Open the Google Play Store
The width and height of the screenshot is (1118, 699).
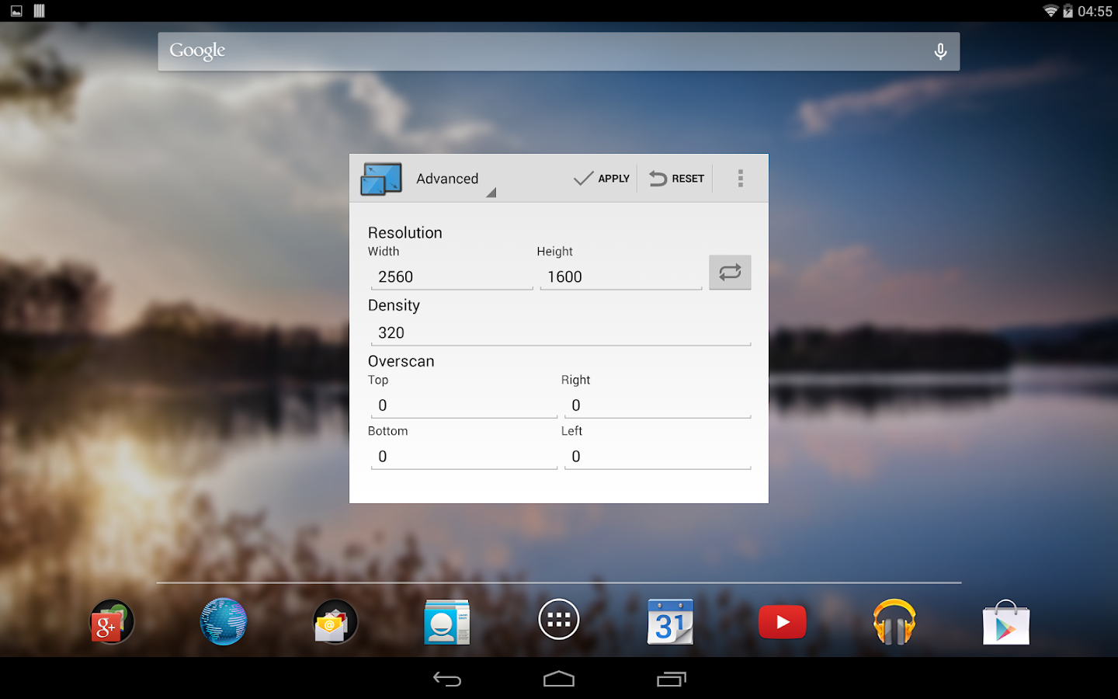(x=1005, y=621)
